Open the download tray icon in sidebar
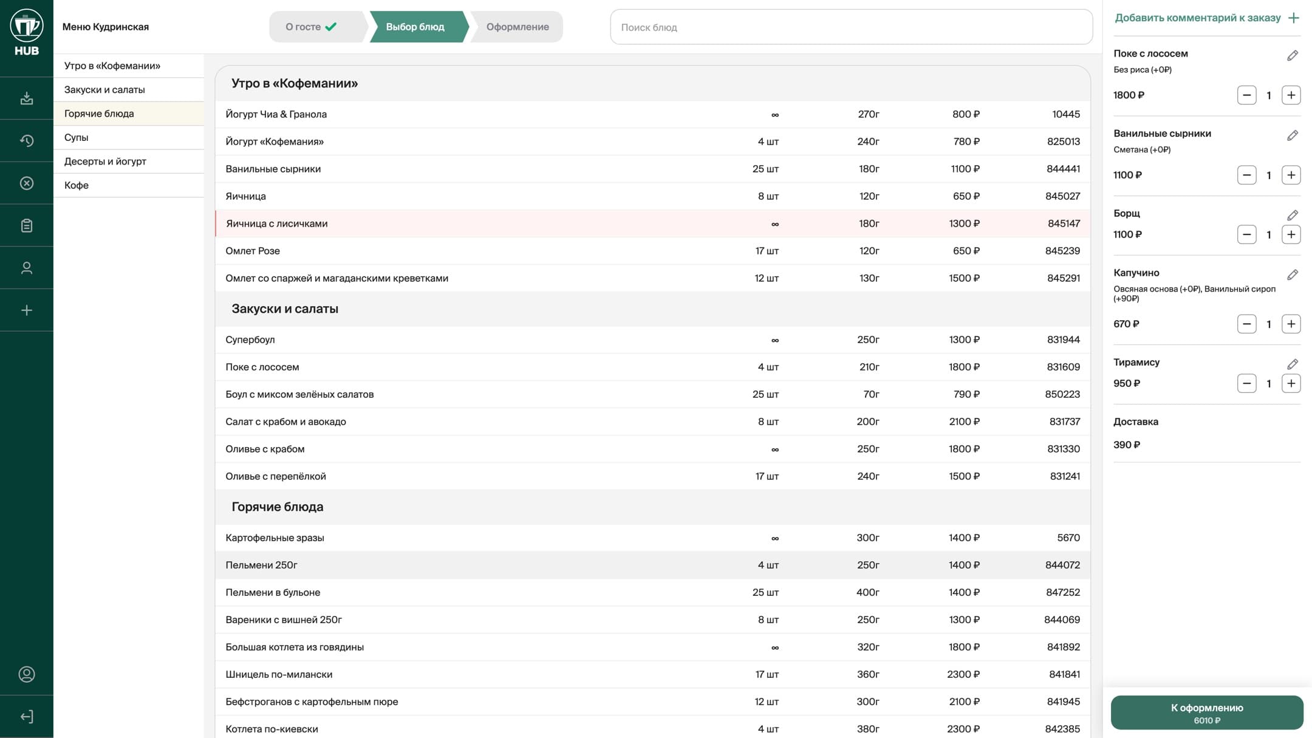1312x738 pixels. 27,98
